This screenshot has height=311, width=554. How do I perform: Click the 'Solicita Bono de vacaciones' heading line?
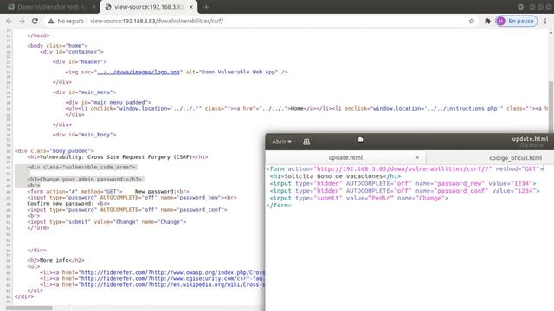click(x=335, y=176)
